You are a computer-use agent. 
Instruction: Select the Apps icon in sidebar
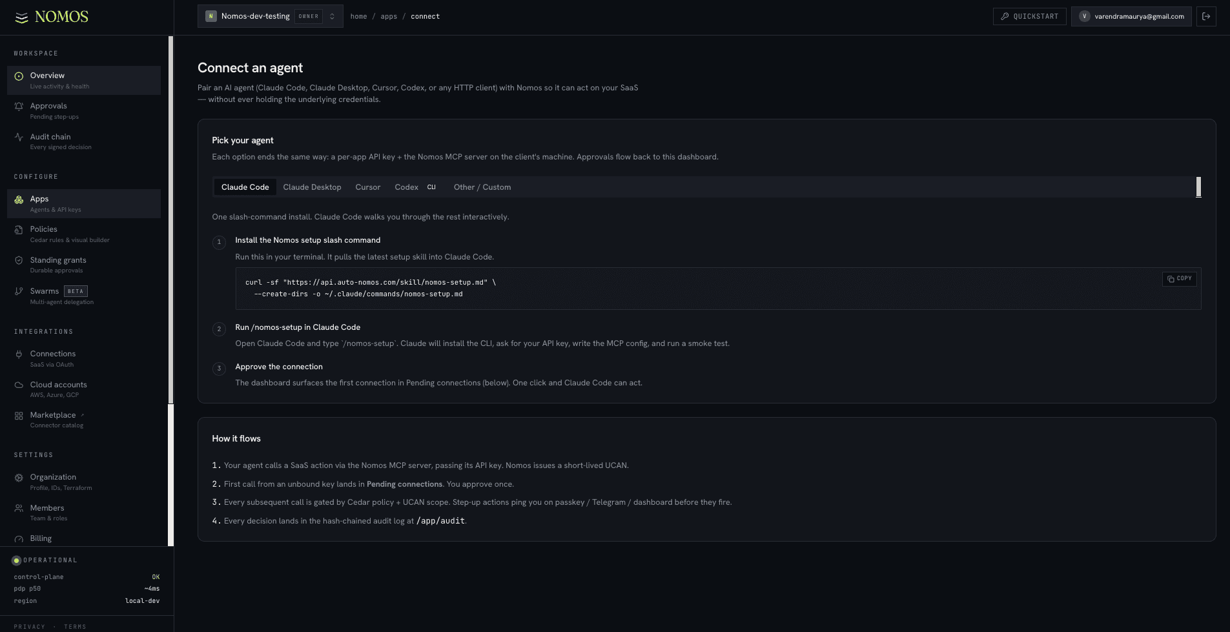click(19, 199)
